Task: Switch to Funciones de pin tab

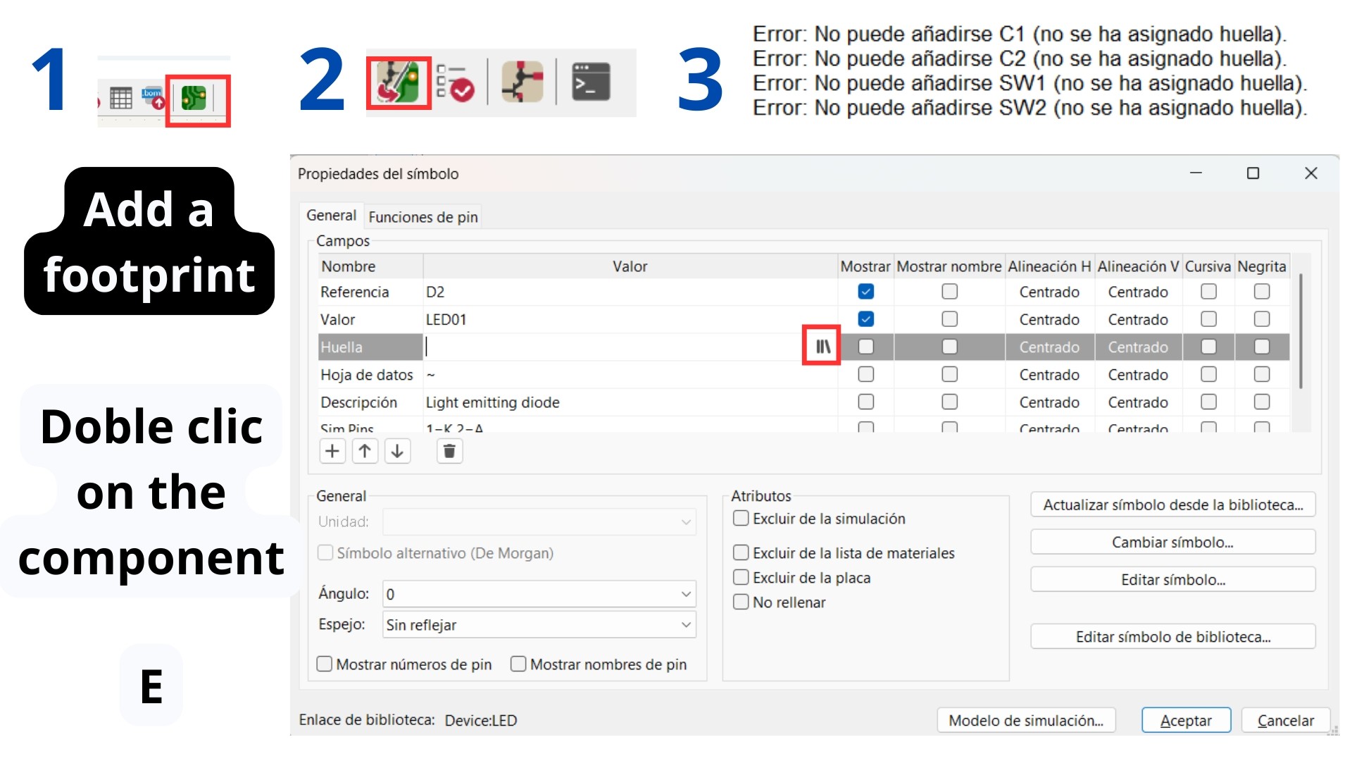Action: coord(423,217)
